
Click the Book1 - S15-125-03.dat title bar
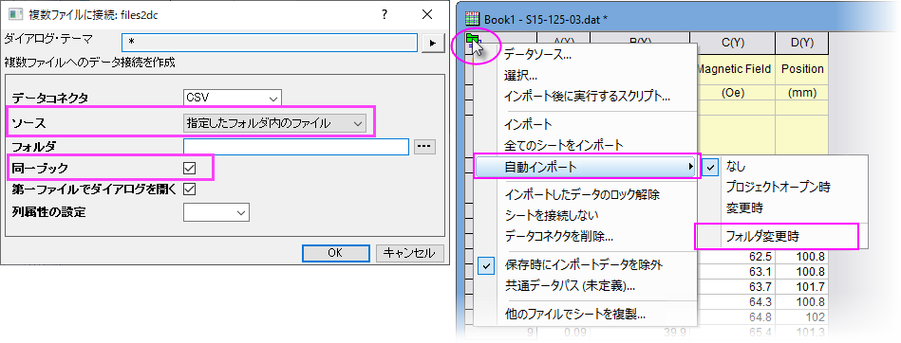click(678, 18)
